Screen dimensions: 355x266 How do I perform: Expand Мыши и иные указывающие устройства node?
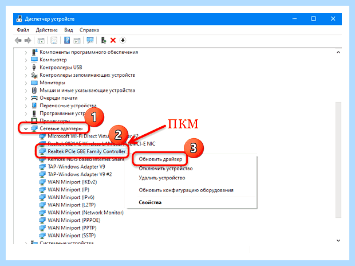[x=26, y=91]
